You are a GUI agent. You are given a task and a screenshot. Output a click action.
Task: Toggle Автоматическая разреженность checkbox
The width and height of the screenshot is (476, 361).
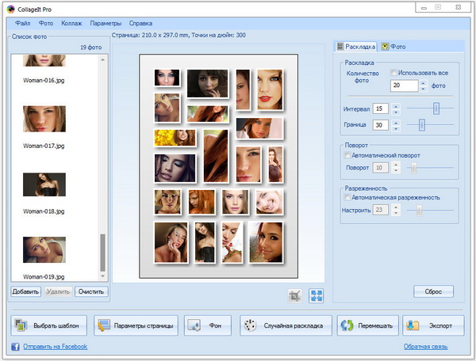[348, 197]
